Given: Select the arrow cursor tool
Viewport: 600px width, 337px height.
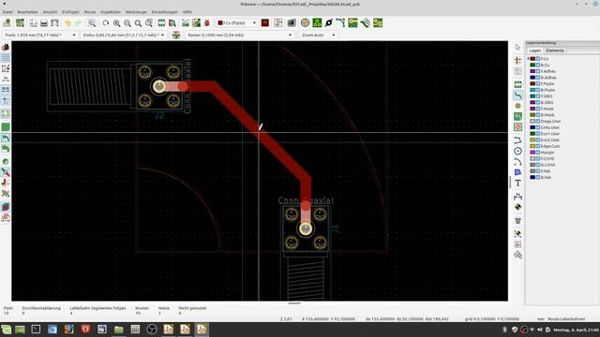Looking at the screenshot, I should (x=517, y=48).
